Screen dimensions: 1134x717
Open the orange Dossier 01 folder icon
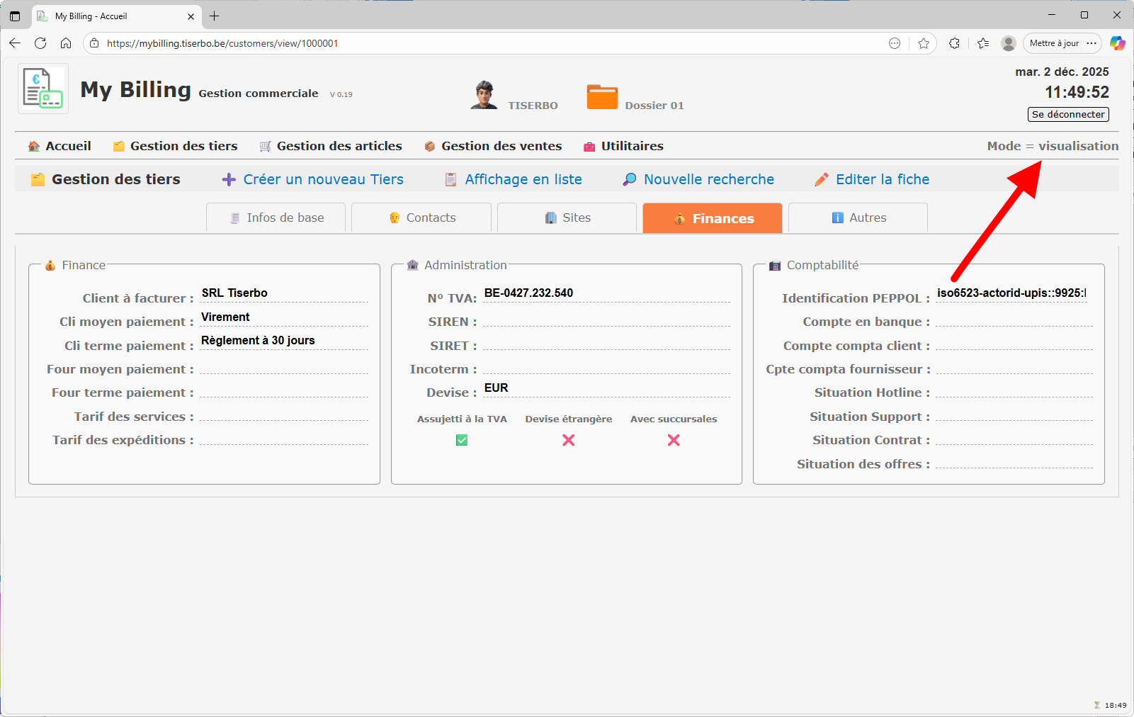pos(602,96)
